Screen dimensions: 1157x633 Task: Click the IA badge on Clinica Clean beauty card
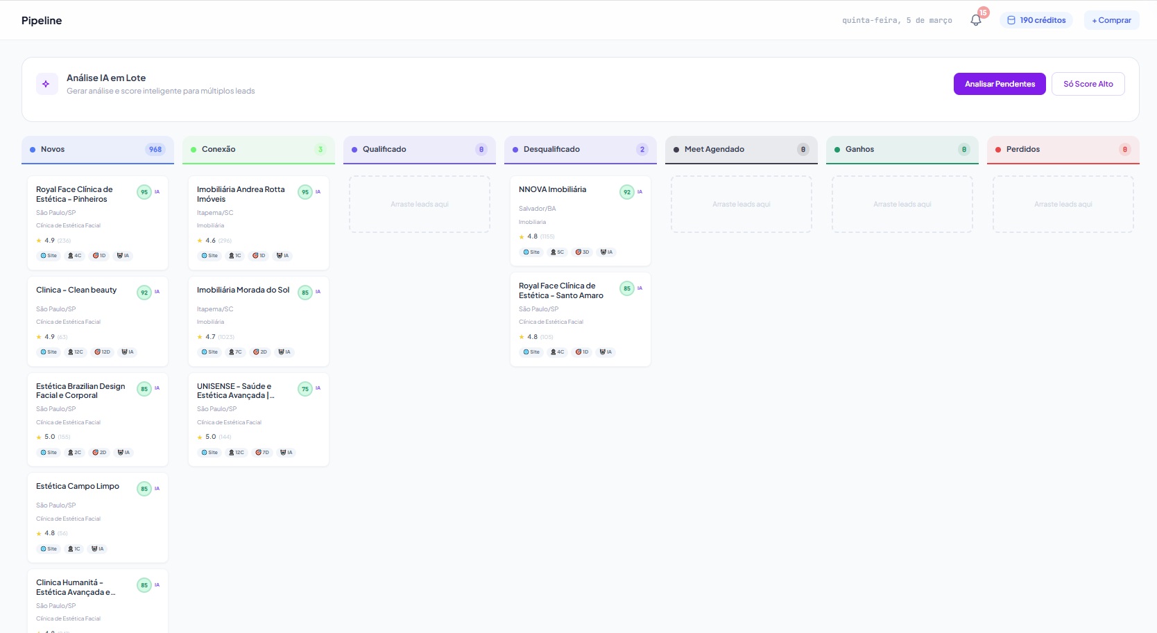pyautogui.click(x=127, y=352)
